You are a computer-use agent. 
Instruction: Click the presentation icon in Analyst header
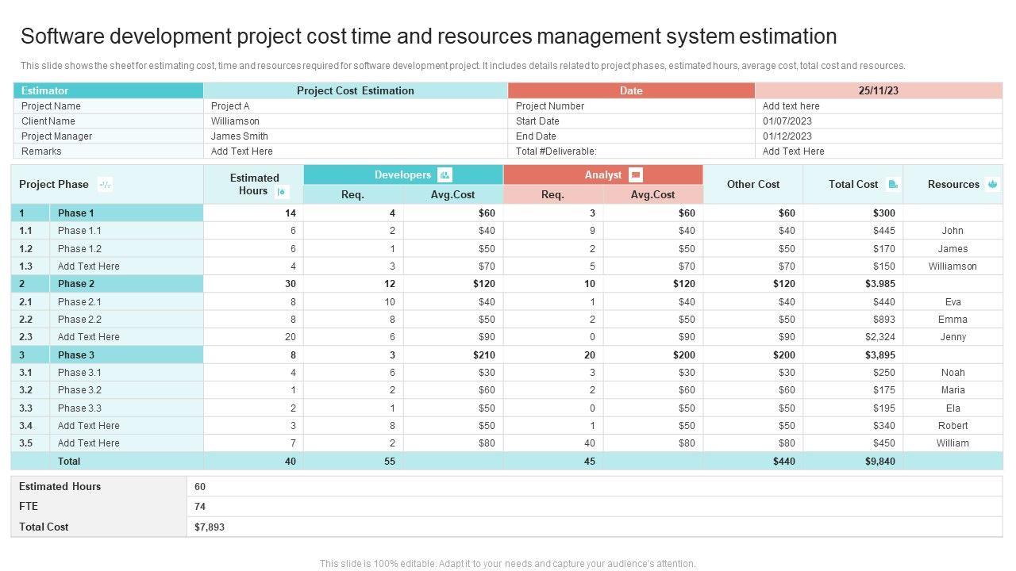pos(635,175)
